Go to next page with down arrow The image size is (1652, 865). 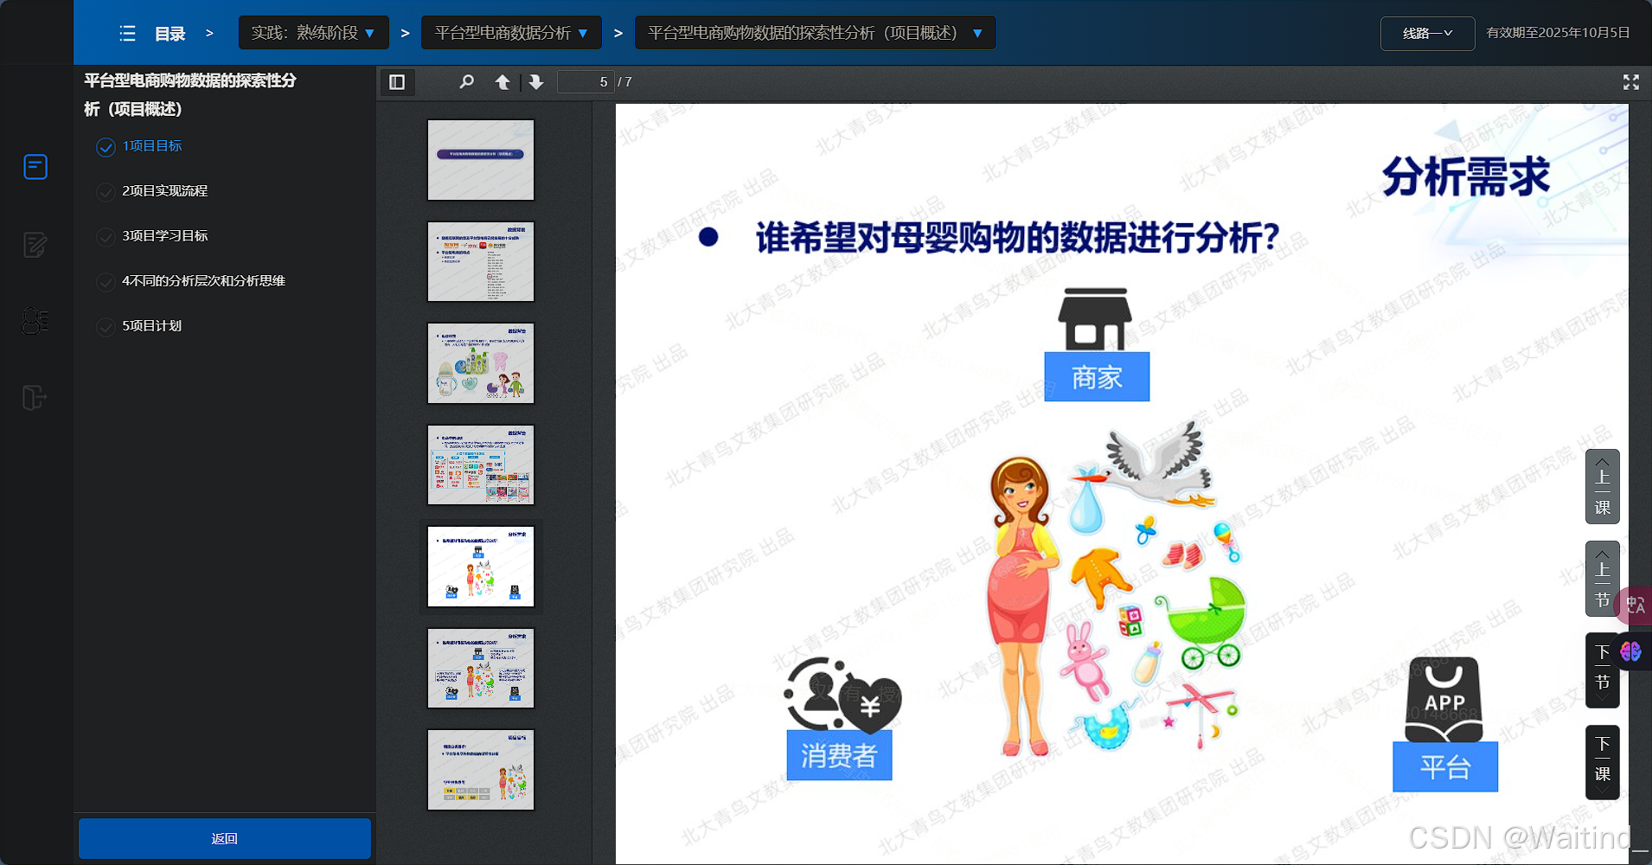click(x=536, y=82)
